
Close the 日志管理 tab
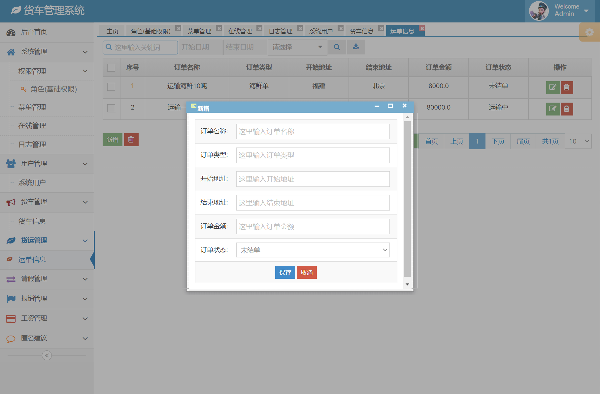pyautogui.click(x=300, y=28)
